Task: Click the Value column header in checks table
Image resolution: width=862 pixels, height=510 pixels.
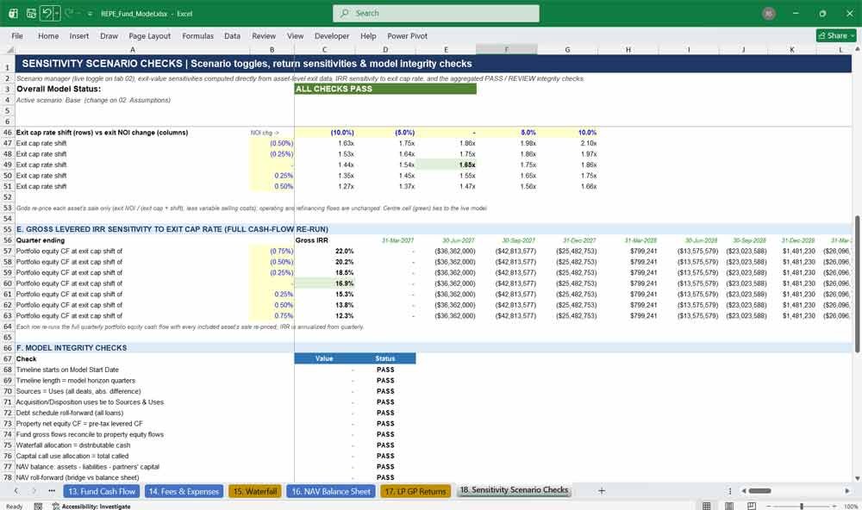Action: pos(325,359)
